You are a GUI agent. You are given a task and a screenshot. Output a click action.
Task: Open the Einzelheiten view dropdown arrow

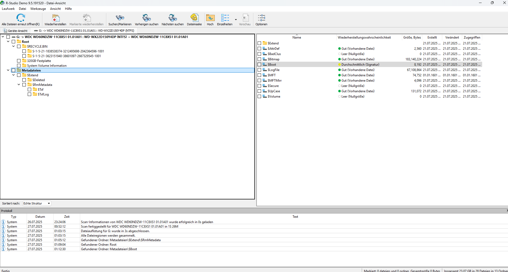pyautogui.click(x=236, y=19)
